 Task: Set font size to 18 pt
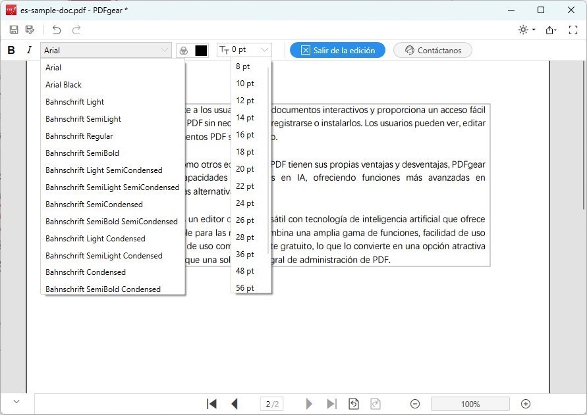pyautogui.click(x=249, y=152)
